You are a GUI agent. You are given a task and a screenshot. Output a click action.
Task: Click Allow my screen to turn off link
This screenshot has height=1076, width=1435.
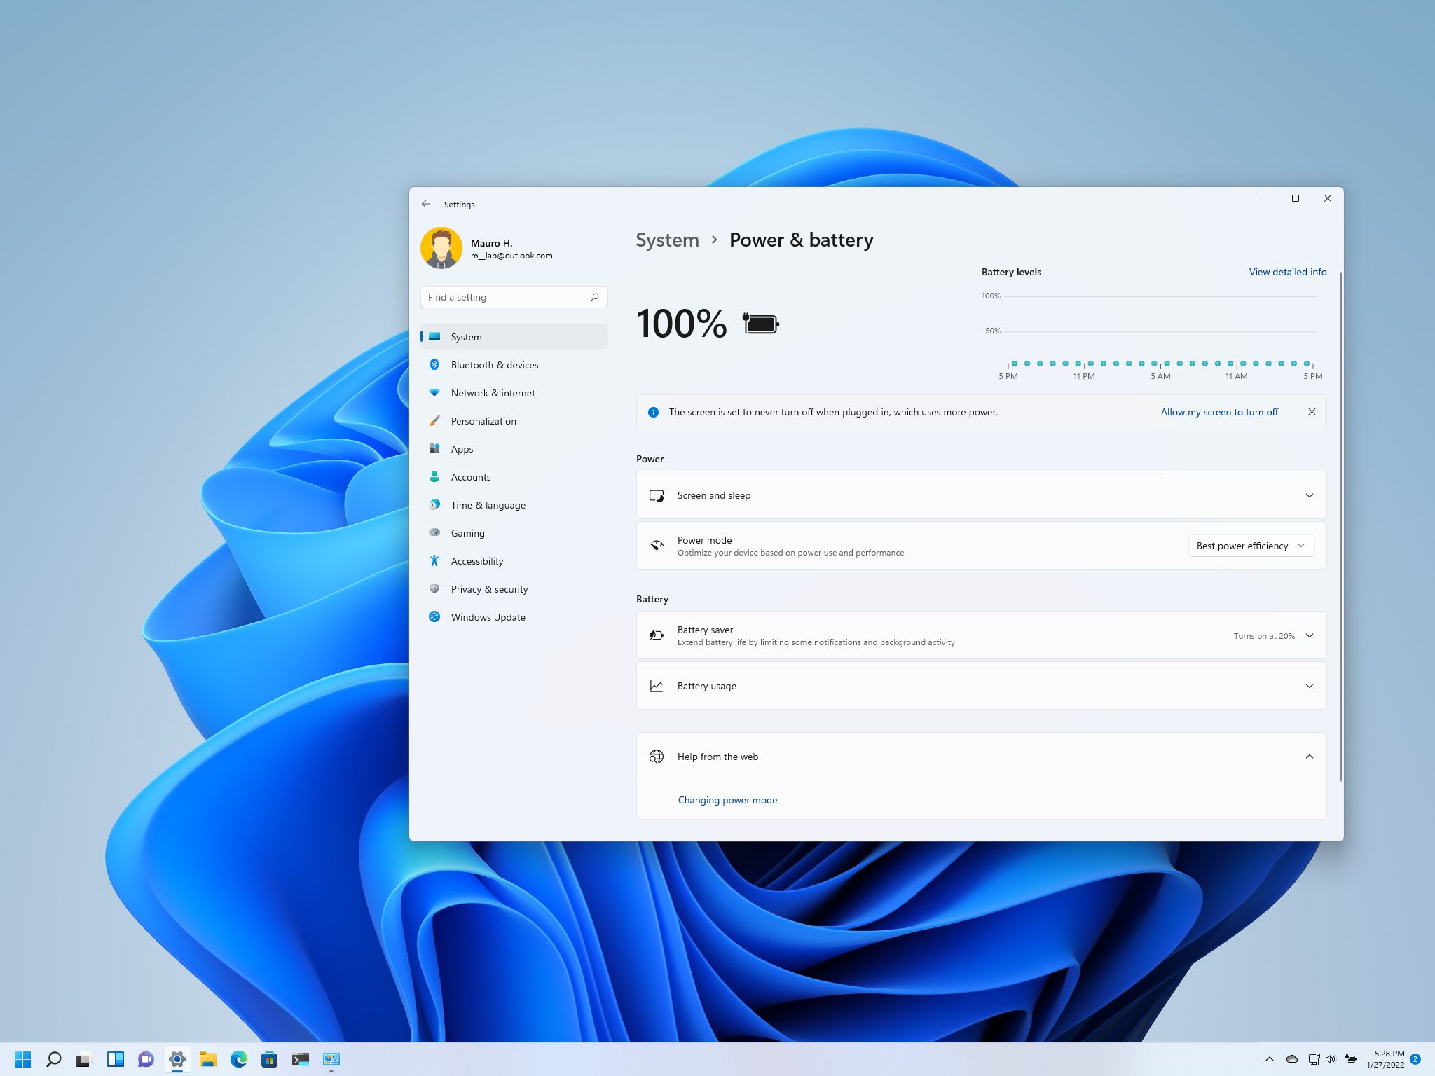click(1219, 411)
